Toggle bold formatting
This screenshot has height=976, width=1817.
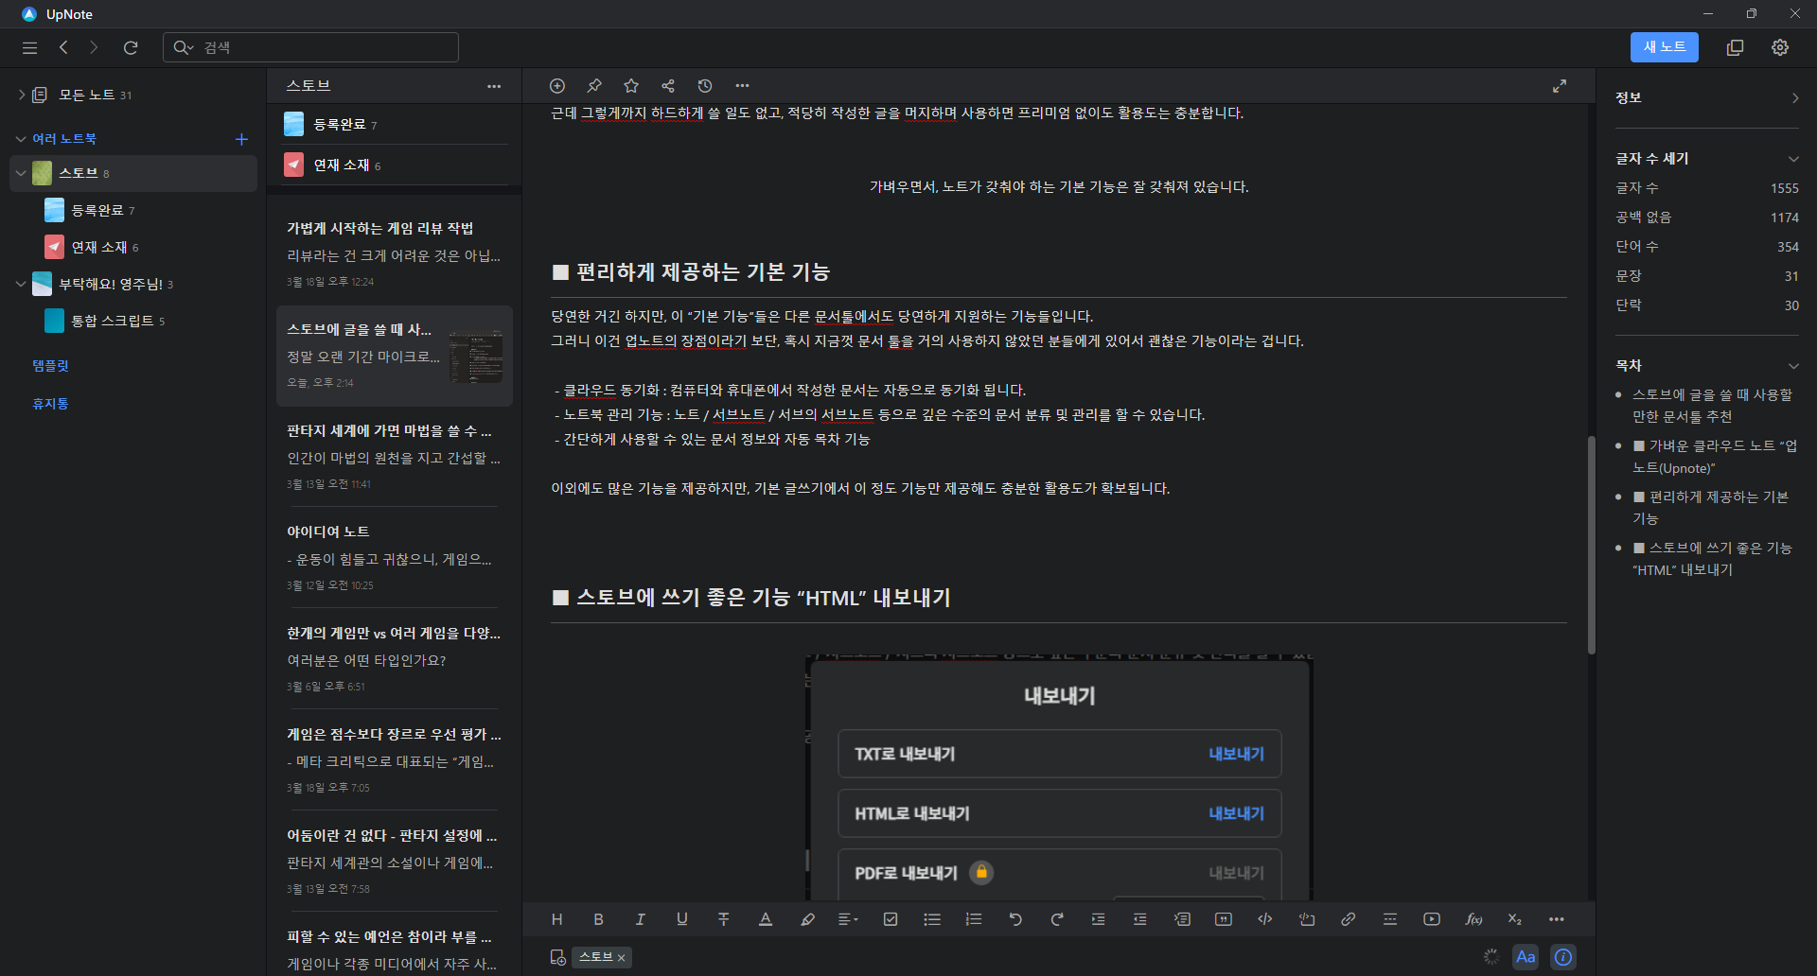pos(599,919)
